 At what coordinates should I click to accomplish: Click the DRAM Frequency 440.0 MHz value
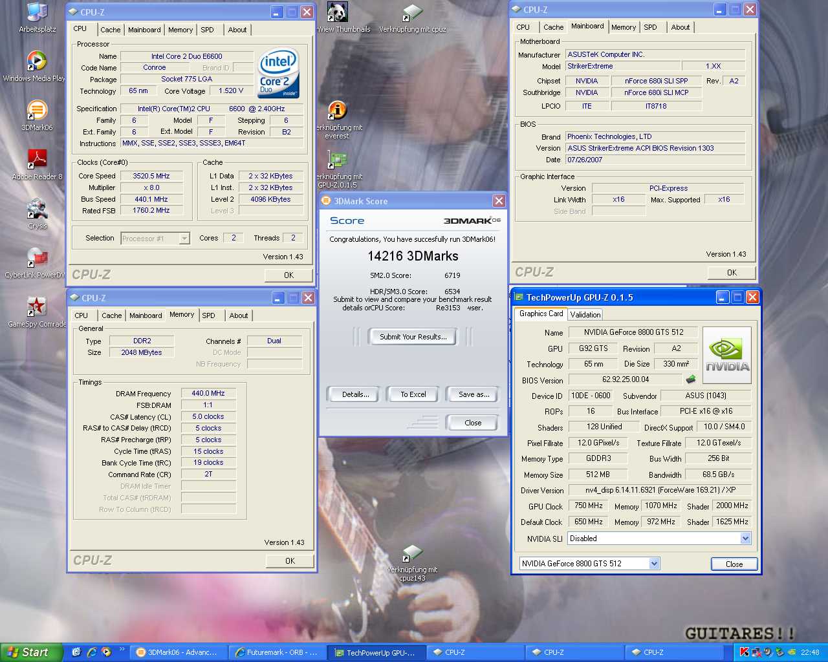tap(208, 393)
